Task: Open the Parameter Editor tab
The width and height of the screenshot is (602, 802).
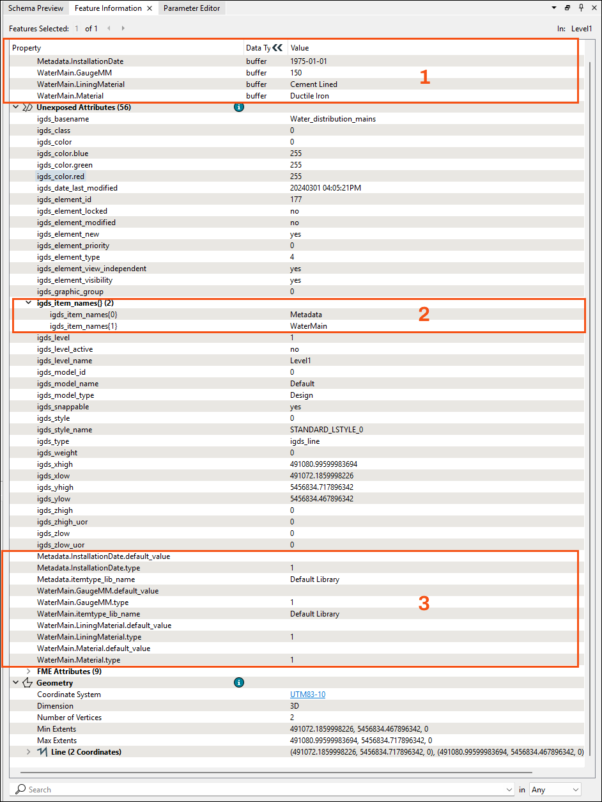Action: click(x=192, y=8)
